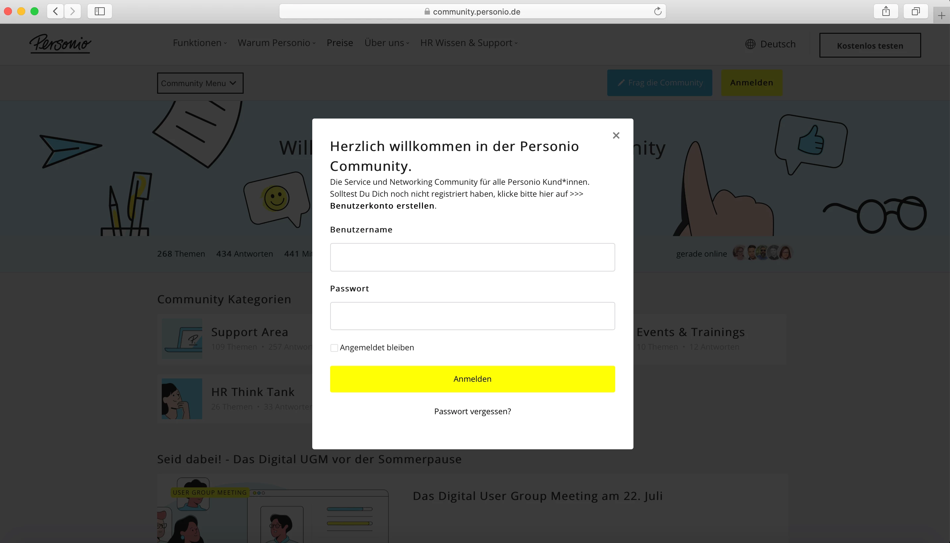
Task: Expand the HR Wissen & Support menu
Action: [469, 43]
